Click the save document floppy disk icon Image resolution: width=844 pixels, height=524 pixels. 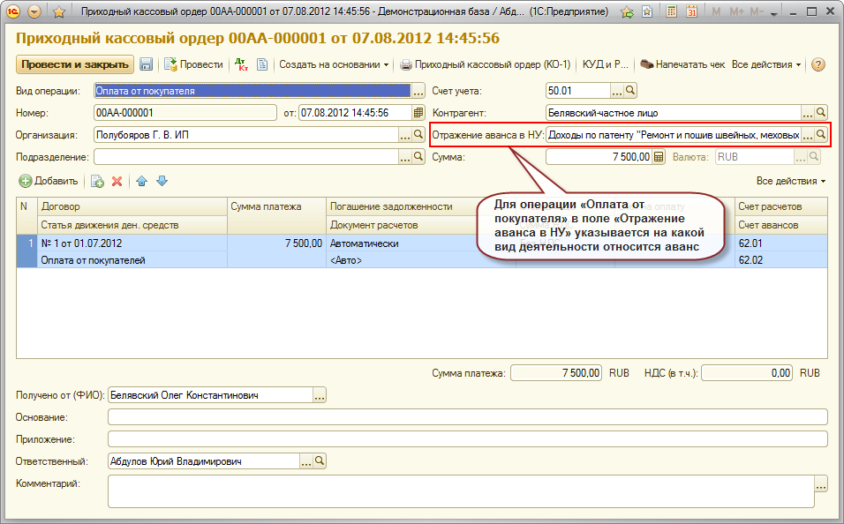pyautogui.click(x=147, y=64)
